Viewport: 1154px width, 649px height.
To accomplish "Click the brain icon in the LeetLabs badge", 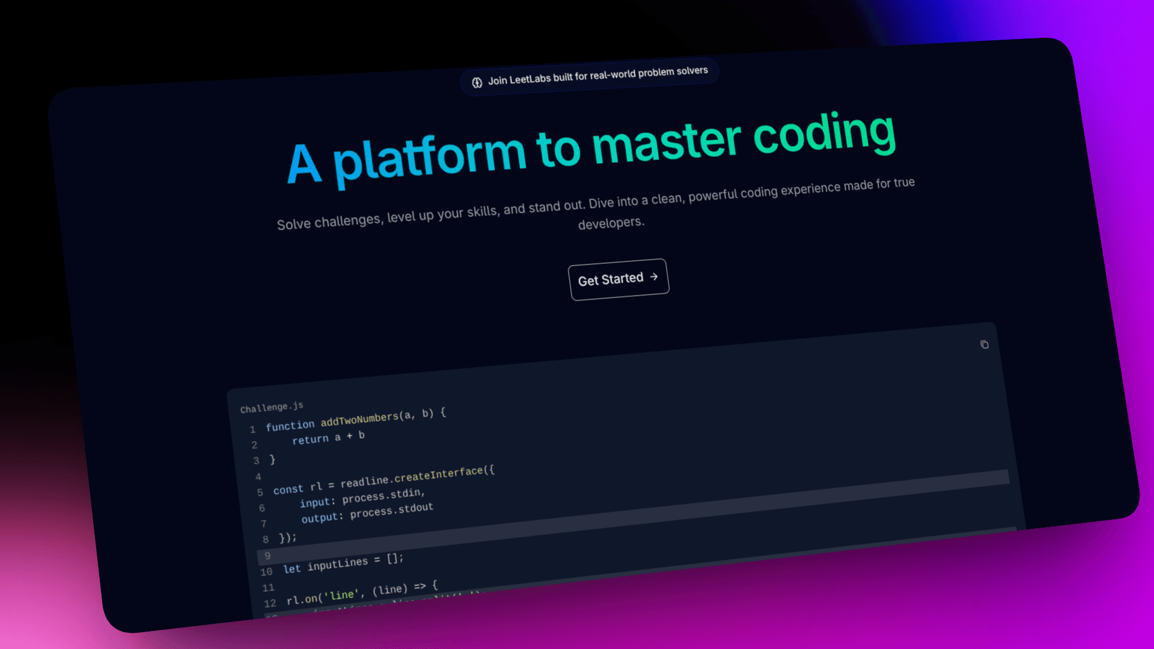I will (x=477, y=82).
